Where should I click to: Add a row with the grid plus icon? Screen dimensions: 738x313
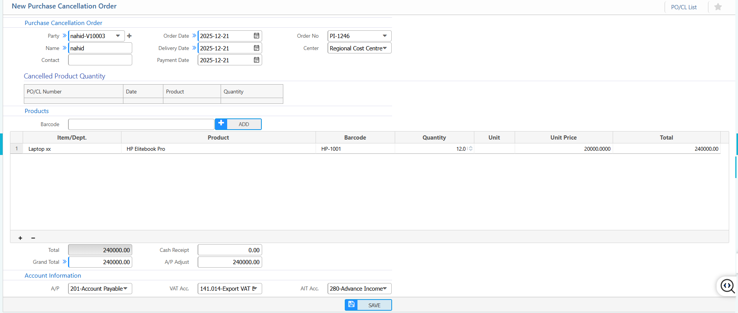(x=20, y=238)
